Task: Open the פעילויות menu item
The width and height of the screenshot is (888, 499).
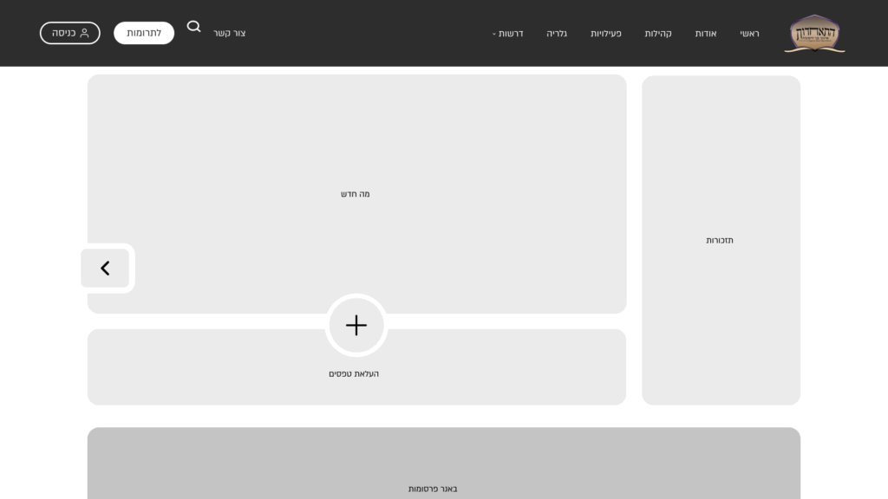Action: (606, 34)
